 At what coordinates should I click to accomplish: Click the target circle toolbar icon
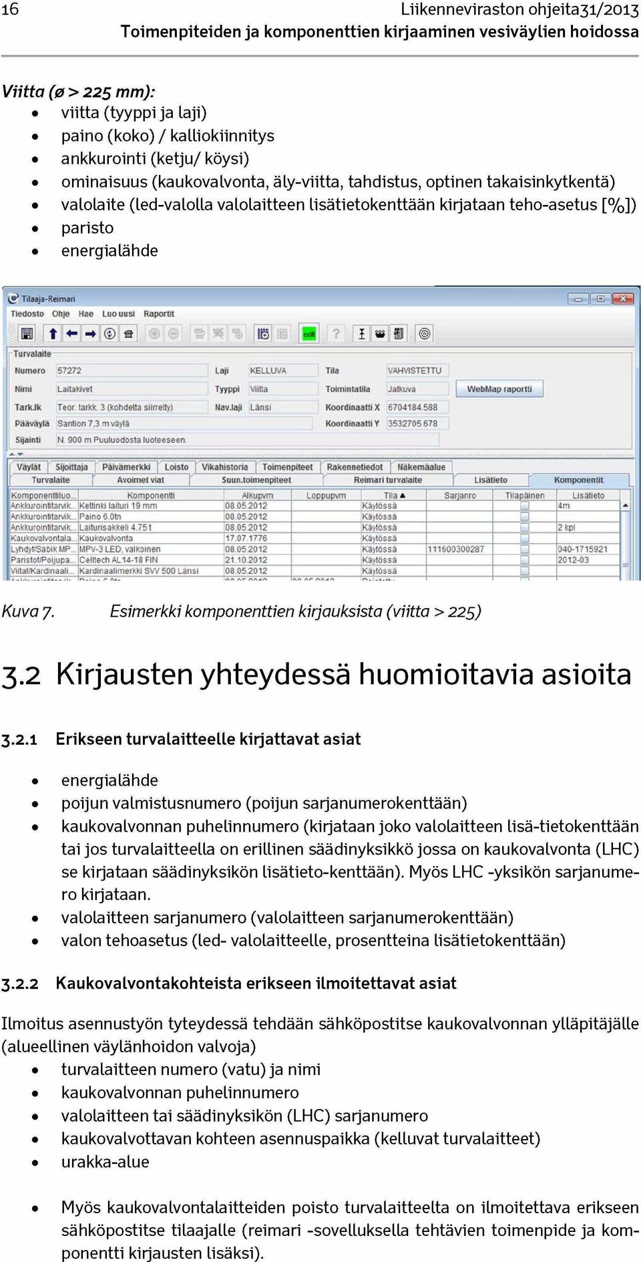coord(425,333)
